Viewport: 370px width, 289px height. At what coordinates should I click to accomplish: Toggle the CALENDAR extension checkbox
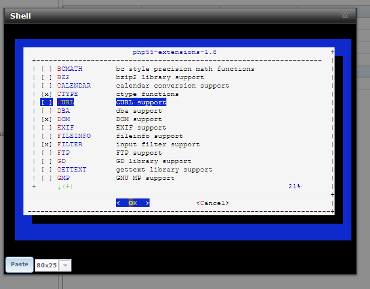[x=46, y=86]
